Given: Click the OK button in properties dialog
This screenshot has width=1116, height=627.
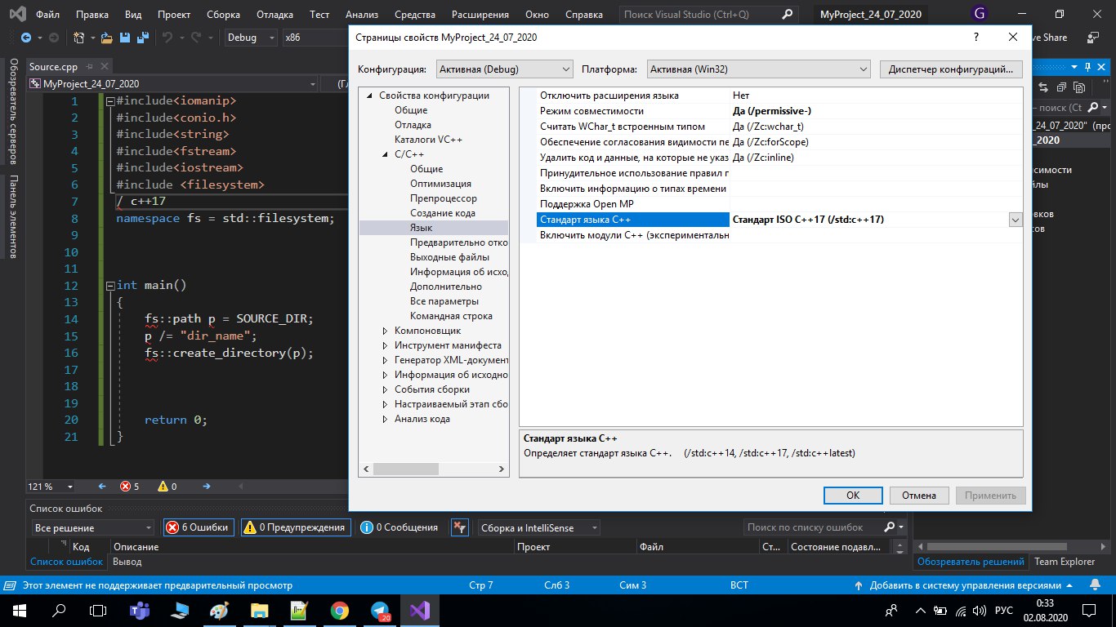Looking at the screenshot, I should click(x=853, y=495).
